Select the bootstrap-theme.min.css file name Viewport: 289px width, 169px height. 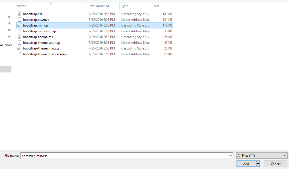coord(41,48)
